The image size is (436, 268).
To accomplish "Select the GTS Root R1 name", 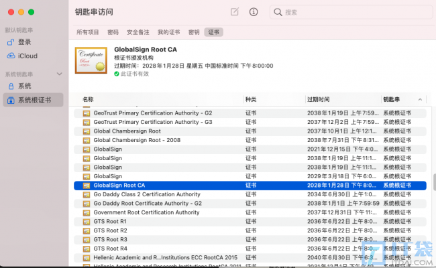I will 110,221.
